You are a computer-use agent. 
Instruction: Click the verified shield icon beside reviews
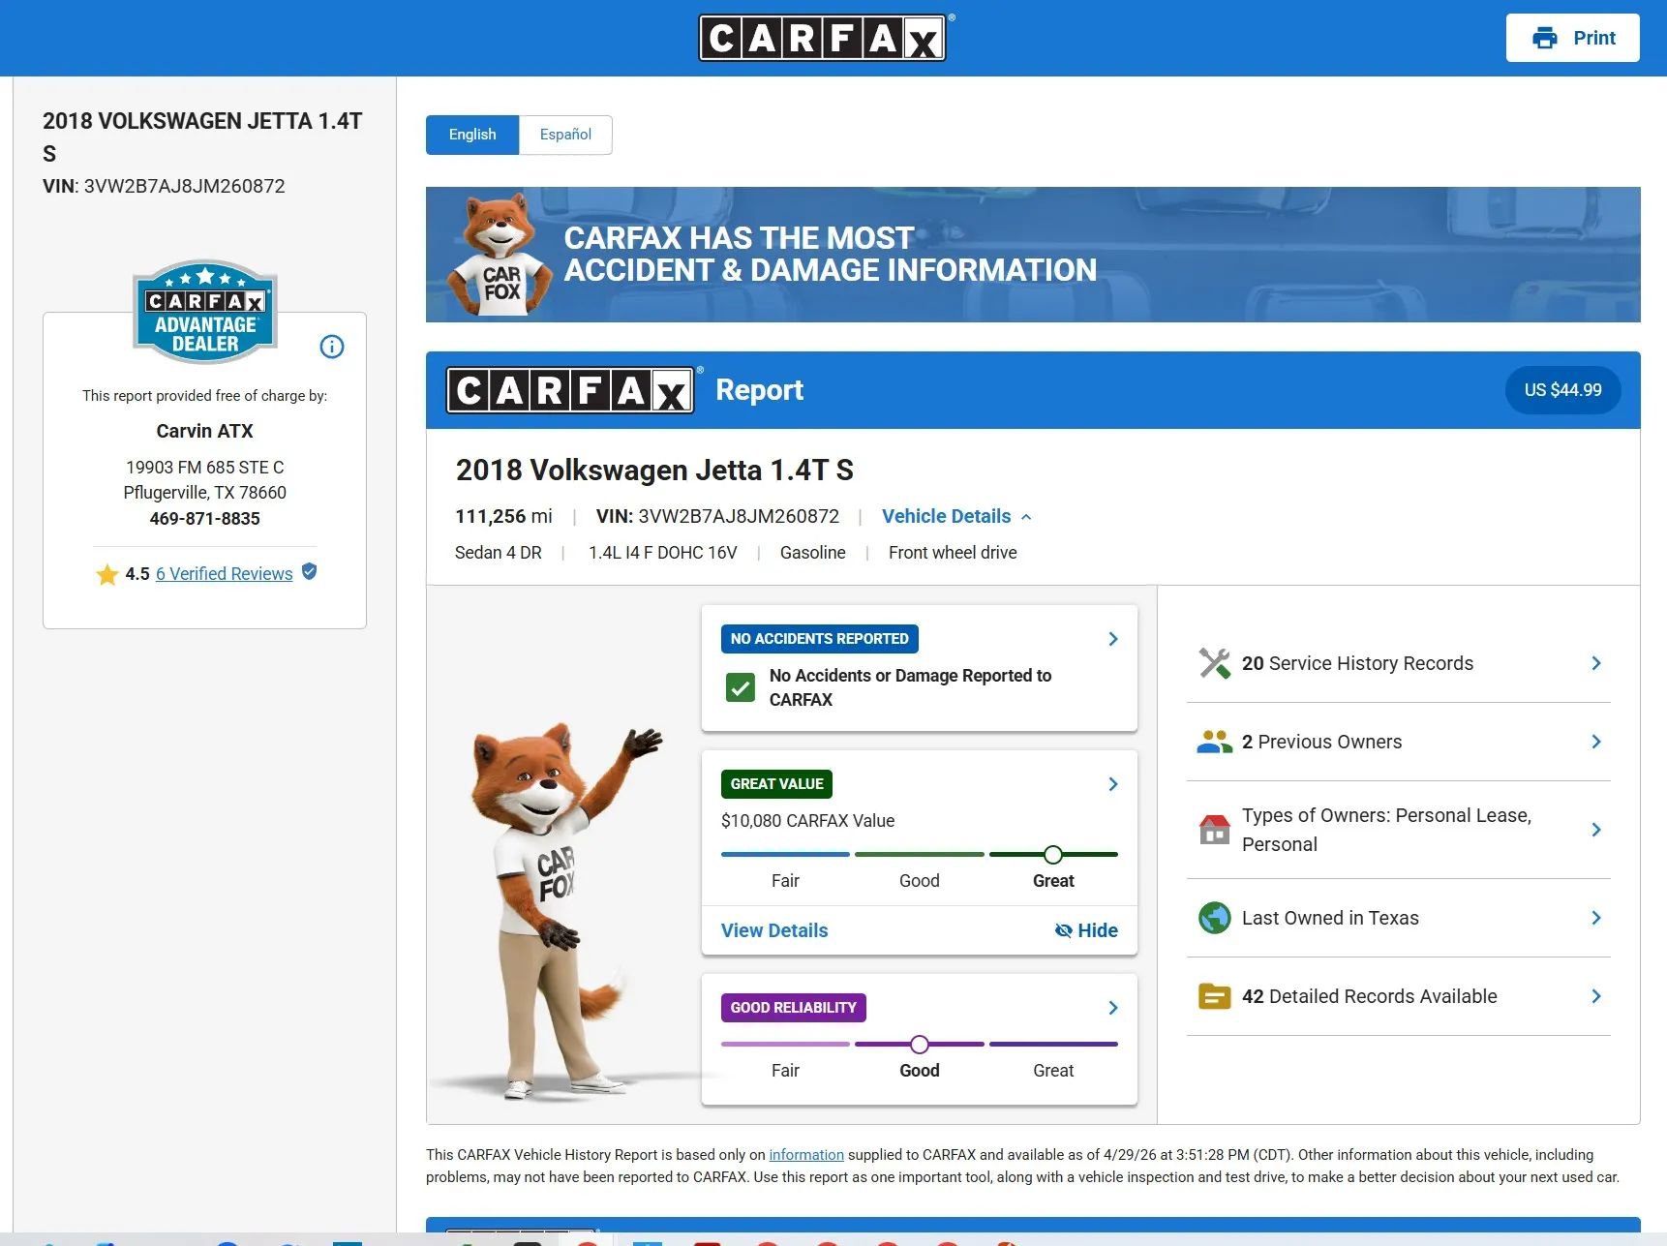coord(309,572)
